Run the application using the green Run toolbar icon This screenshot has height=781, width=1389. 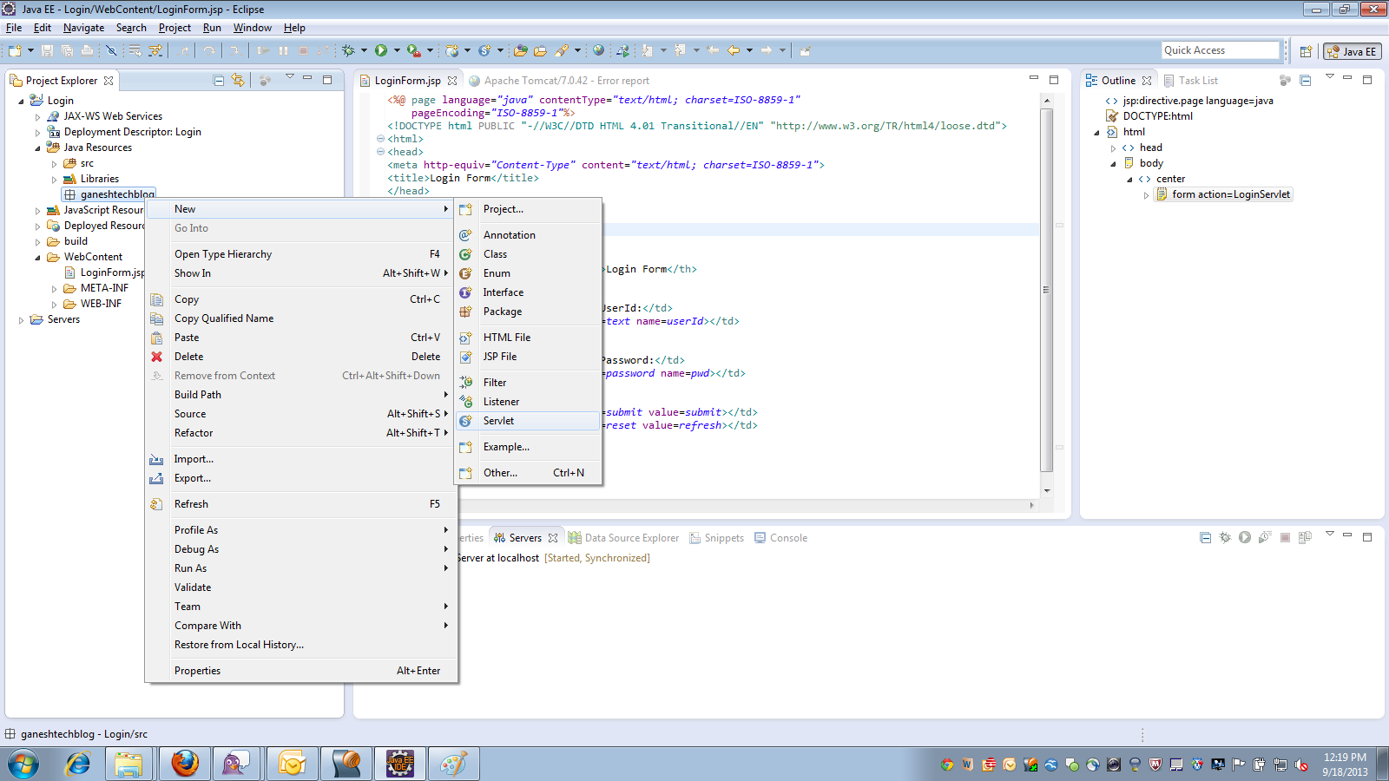click(380, 50)
